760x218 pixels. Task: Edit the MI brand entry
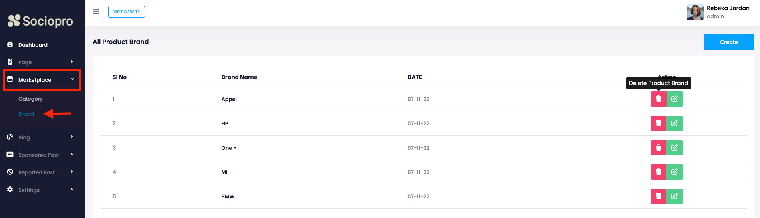[675, 172]
